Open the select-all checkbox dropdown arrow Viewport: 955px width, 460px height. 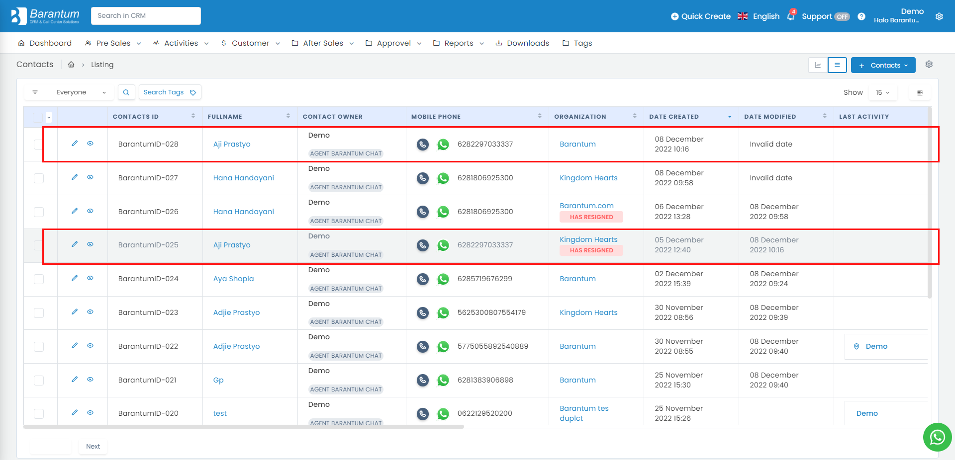coord(49,117)
